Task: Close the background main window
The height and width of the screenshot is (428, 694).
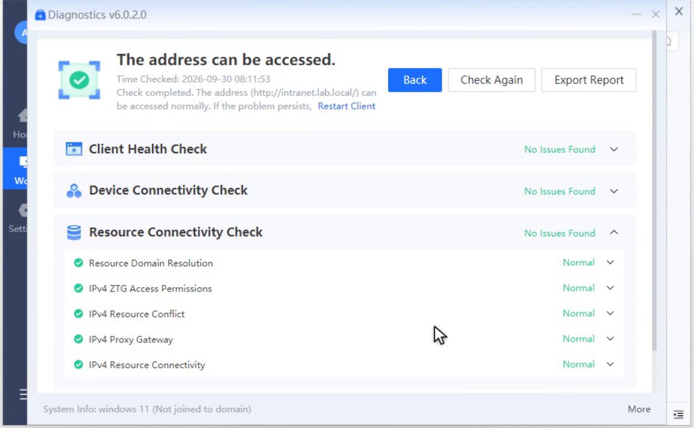Action: [x=679, y=11]
